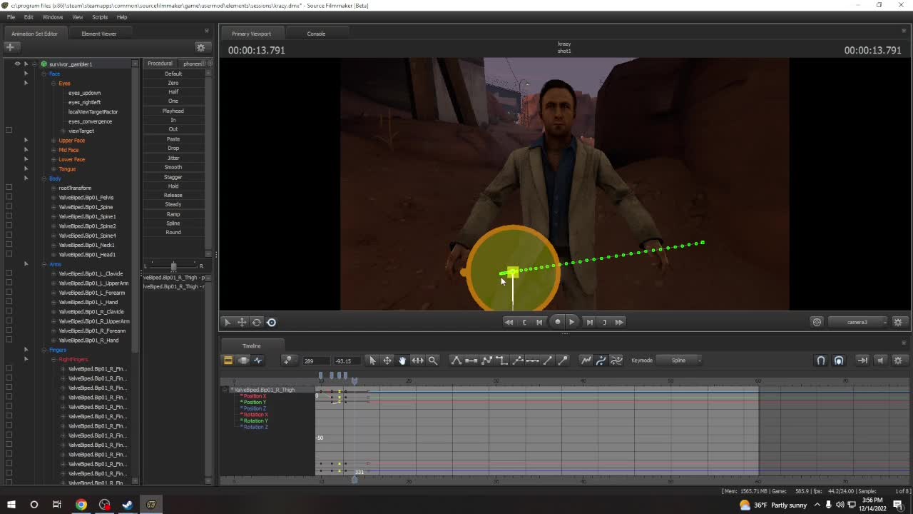Toggle the viewport screen-space manipulator icon
The image size is (913, 514).
pos(271,322)
